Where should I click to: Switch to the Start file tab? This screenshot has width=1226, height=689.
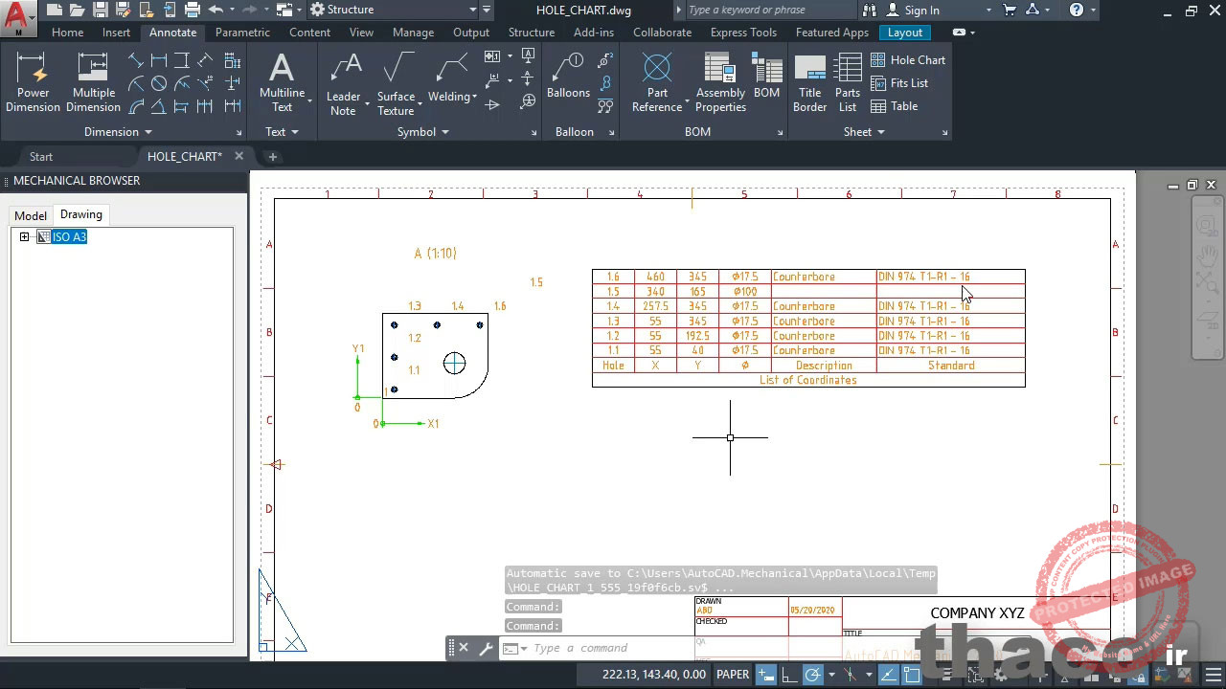[x=41, y=156]
